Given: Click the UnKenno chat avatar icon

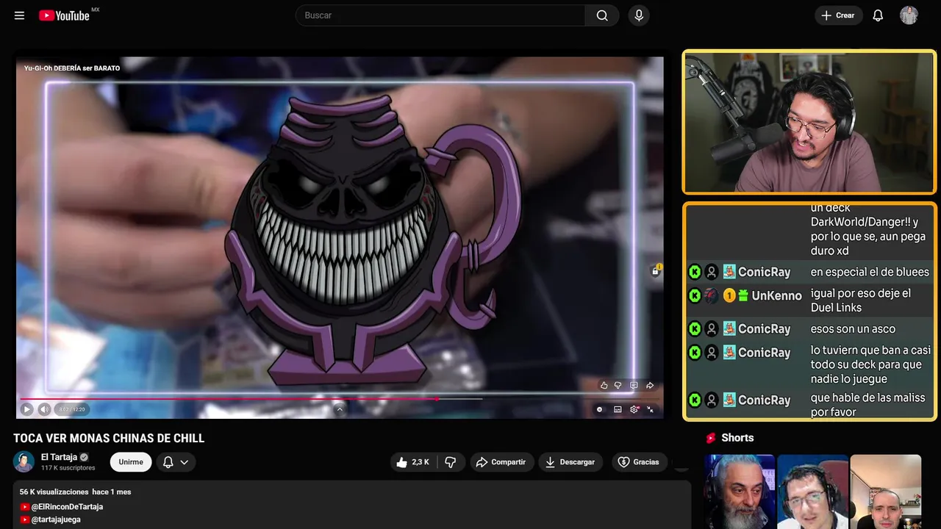Looking at the screenshot, I should click(x=711, y=295).
